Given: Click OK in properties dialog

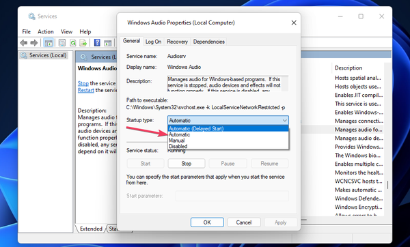Looking at the screenshot, I should (207, 222).
